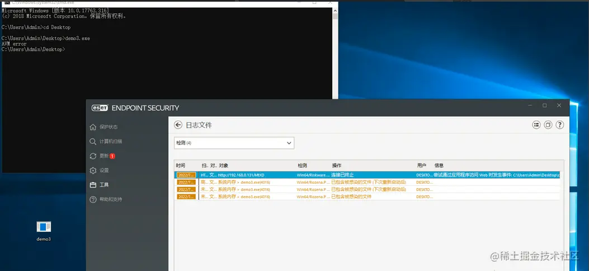Viewport: 589px width, 271px height.
Task: Click the Win64/Riskware detection cell
Action: 313,175
